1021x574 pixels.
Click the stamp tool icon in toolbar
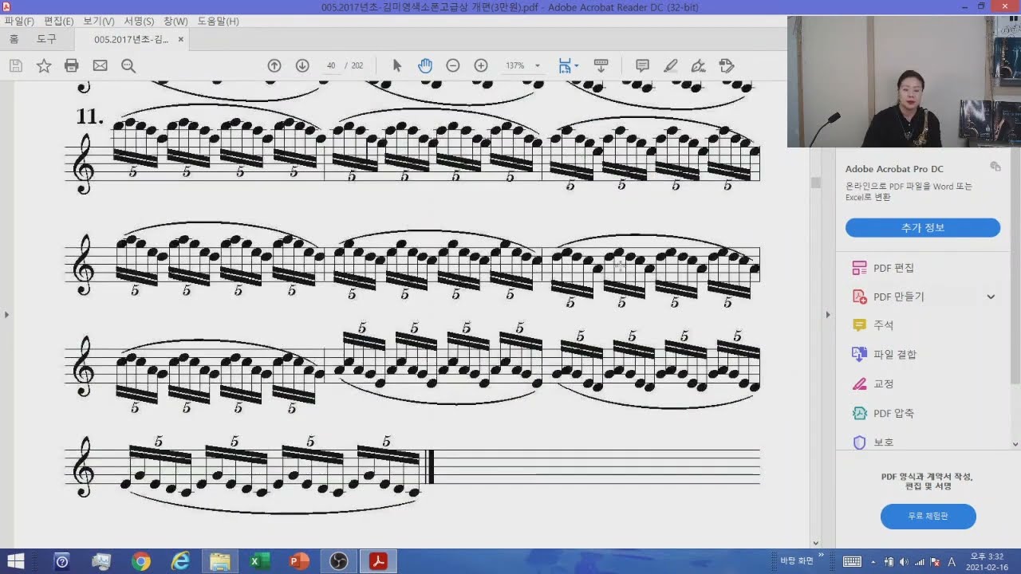726,65
